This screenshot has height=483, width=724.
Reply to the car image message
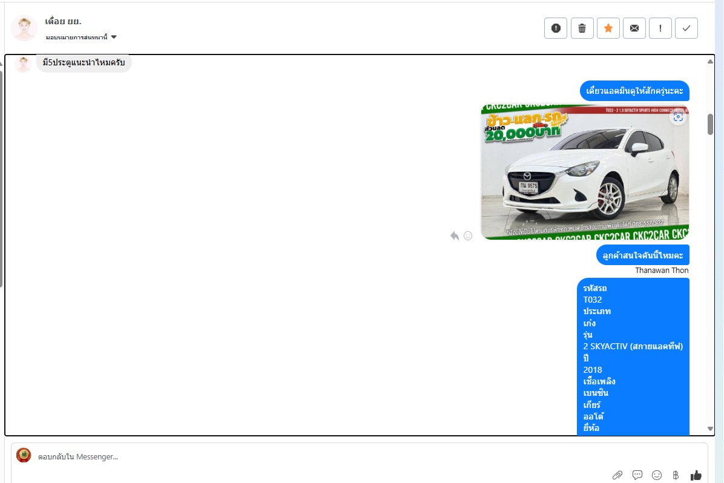[455, 236]
